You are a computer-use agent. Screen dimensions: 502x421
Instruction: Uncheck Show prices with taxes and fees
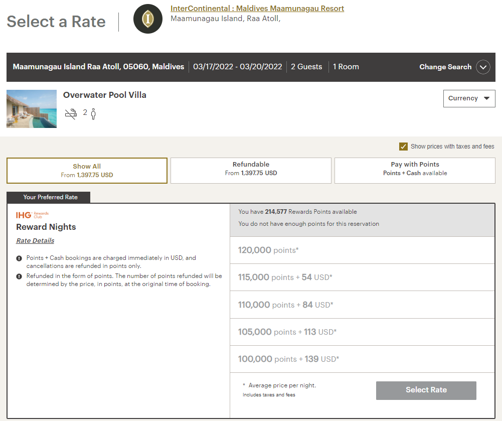point(404,147)
